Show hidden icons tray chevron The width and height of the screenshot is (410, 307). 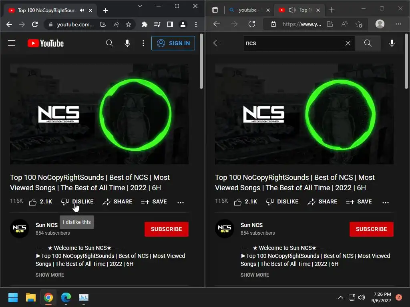pyautogui.click(x=341, y=297)
